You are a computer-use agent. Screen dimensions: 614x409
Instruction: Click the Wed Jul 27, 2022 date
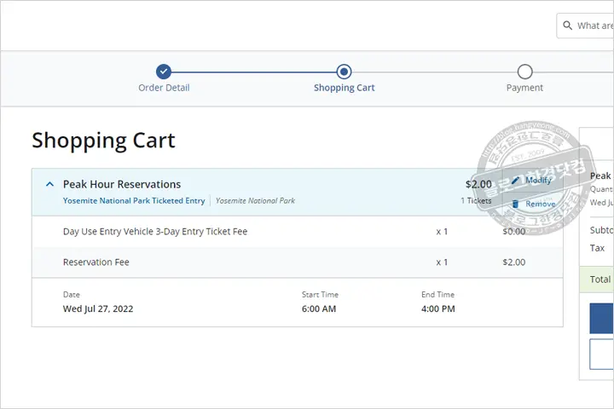pos(98,308)
